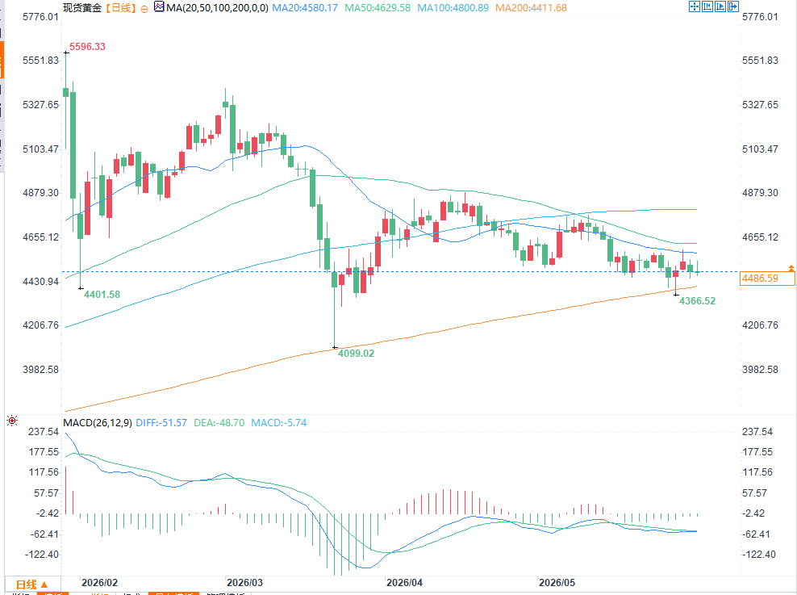Screen dimensions: 797x595
Task: Click the current price tag 4486.59
Action: [x=766, y=279]
